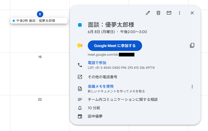The height and width of the screenshot is (131, 208).
Task: Open 会議メモを使用 meeting notes link
Action: (x=101, y=86)
